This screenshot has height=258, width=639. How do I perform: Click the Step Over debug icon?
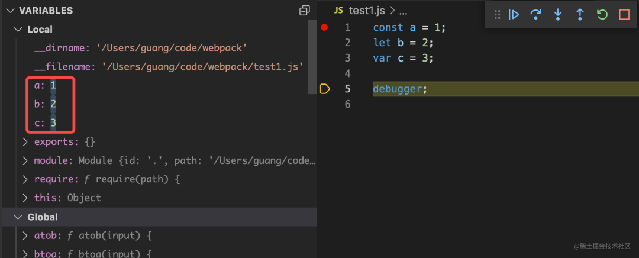pyautogui.click(x=535, y=15)
